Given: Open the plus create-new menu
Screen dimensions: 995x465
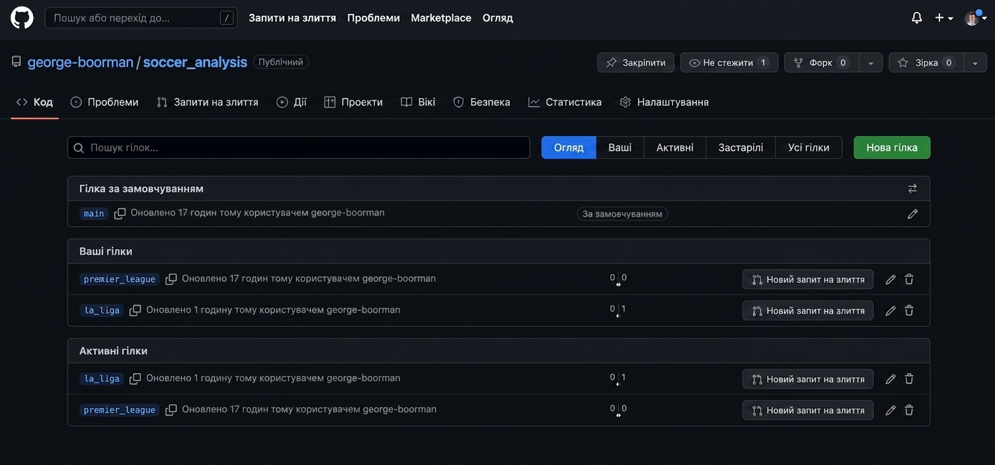Looking at the screenshot, I should [943, 18].
